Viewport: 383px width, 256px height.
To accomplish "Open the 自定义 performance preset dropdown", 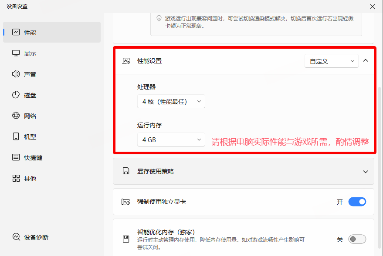I will (331, 61).
